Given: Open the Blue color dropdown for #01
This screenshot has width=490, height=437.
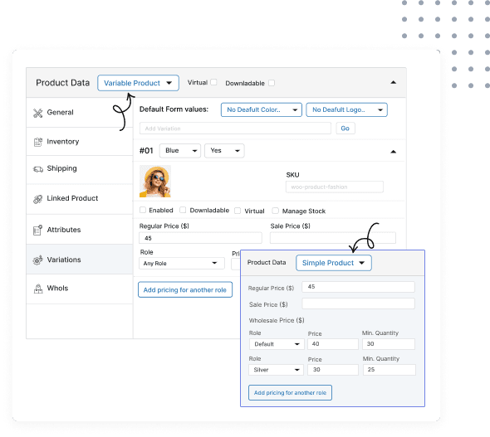Looking at the screenshot, I should pos(180,151).
